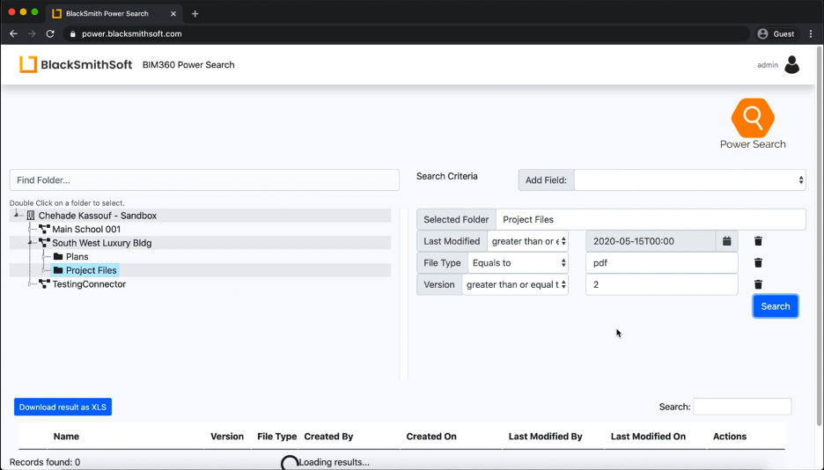Viewport: 824px width, 470px height.
Task: Click the orange Power Search hexagon icon
Action: 753,118
